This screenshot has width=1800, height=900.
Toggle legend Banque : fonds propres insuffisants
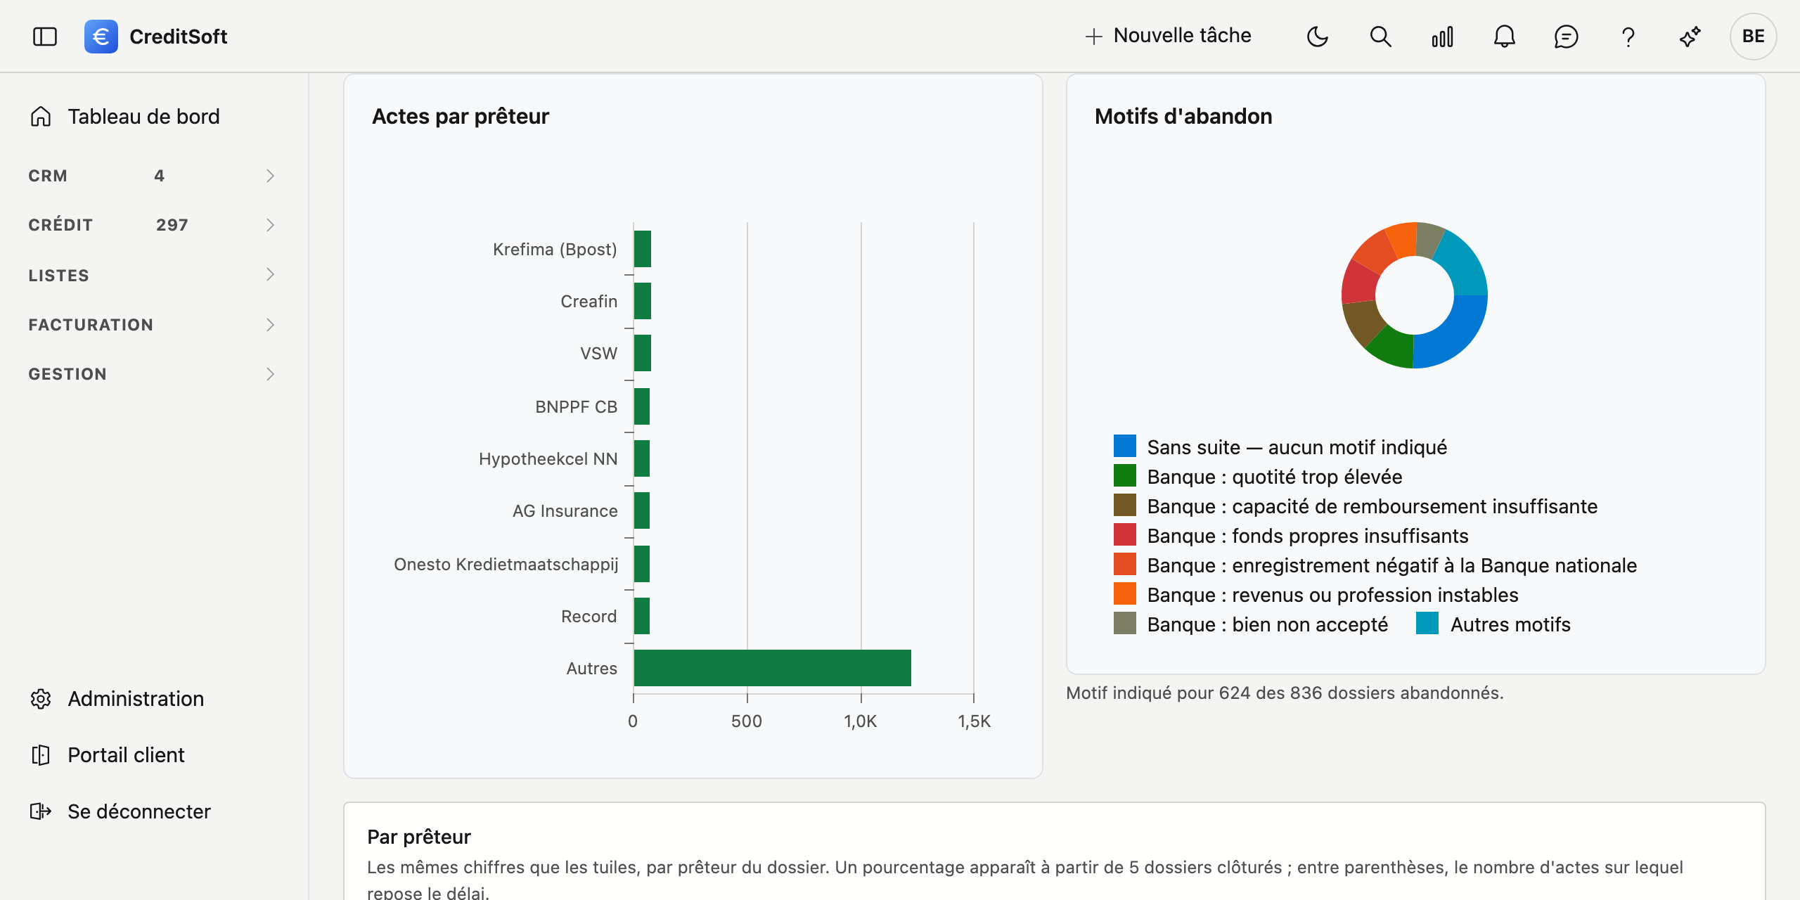pyautogui.click(x=1291, y=536)
